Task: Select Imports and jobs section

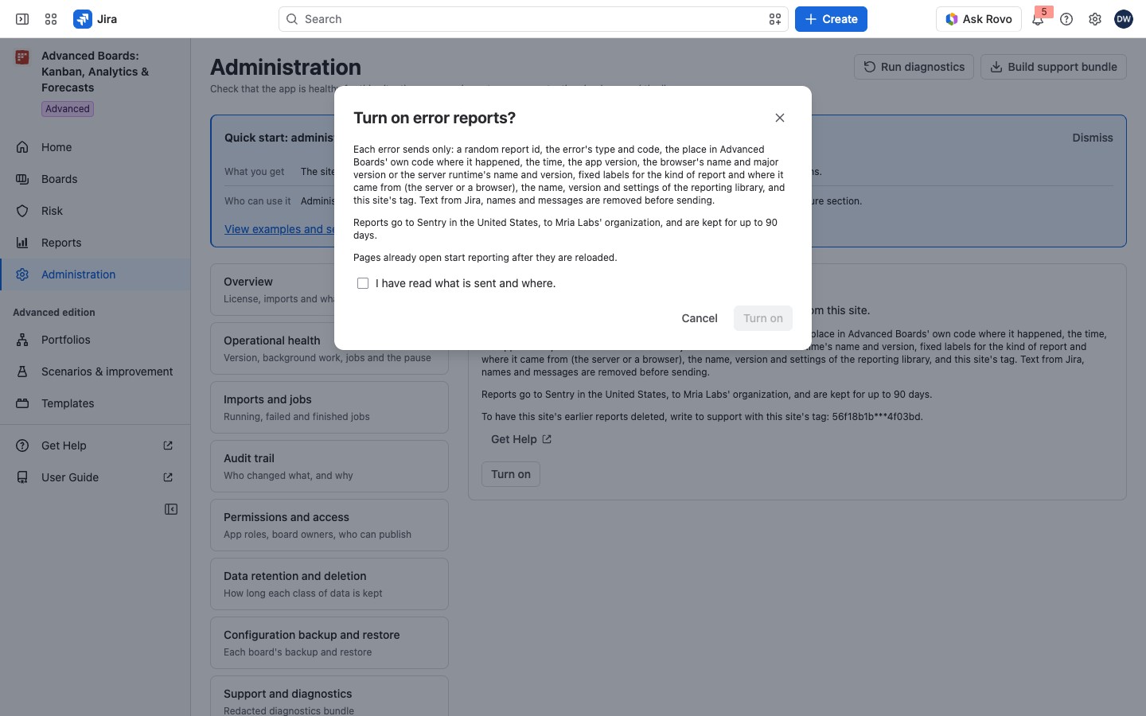Action: click(329, 407)
